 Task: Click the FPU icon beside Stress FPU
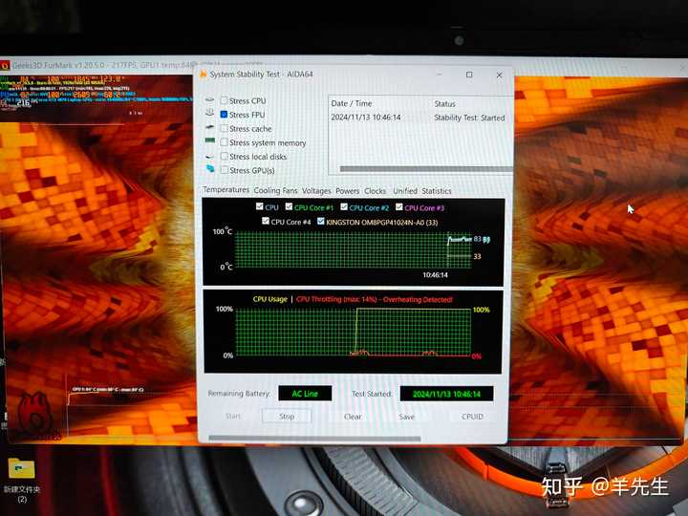pos(209,113)
